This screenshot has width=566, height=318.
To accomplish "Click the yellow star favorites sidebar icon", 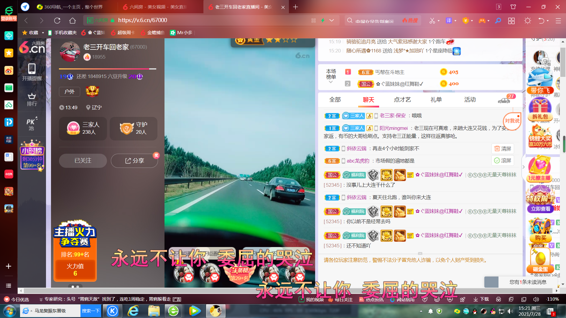I will (9, 53).
